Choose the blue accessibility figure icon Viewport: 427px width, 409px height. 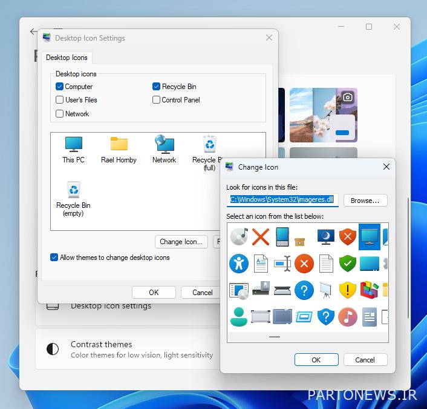pos(239,263)
